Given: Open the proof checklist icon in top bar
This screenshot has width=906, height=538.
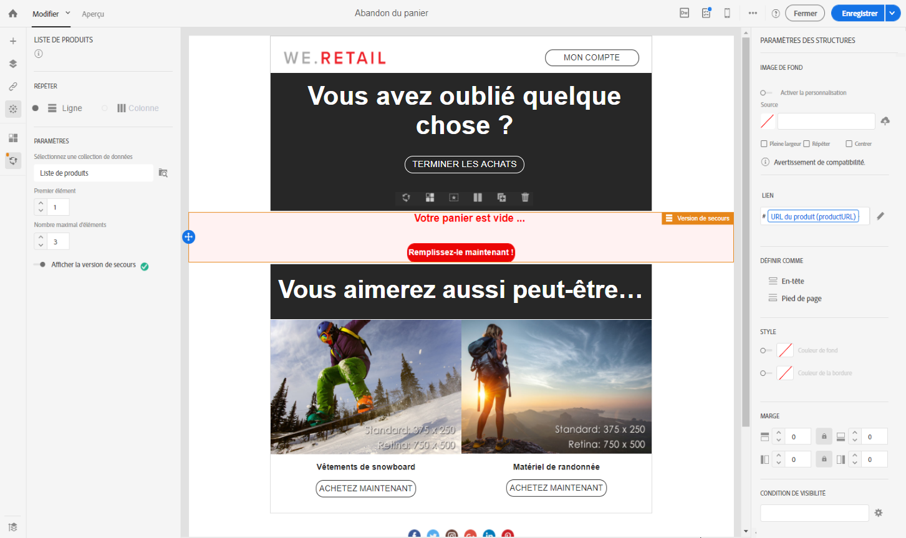Looking at the screenshot, I should [x=706, y=13].
